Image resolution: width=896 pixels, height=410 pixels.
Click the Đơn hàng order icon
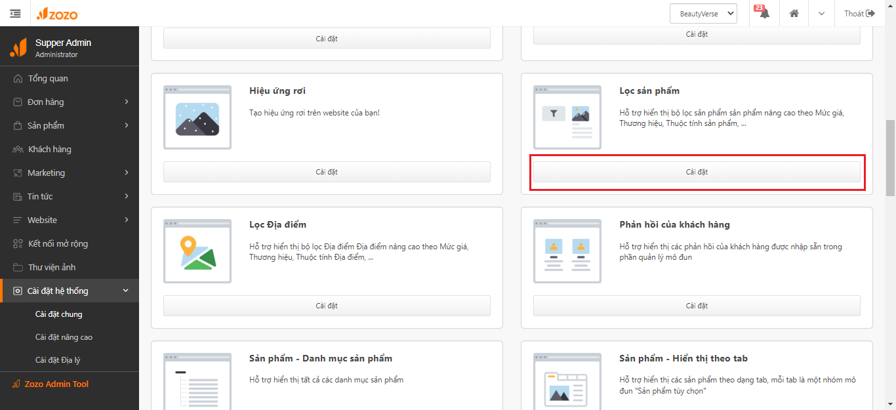click(x=18, y=102)
